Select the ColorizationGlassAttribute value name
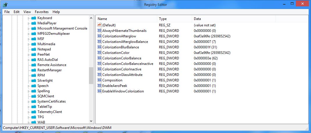Screen dimensions: 311x133 tap(122, 75)
